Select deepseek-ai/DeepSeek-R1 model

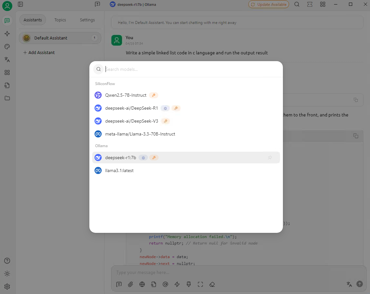click(x=186, y=108)
